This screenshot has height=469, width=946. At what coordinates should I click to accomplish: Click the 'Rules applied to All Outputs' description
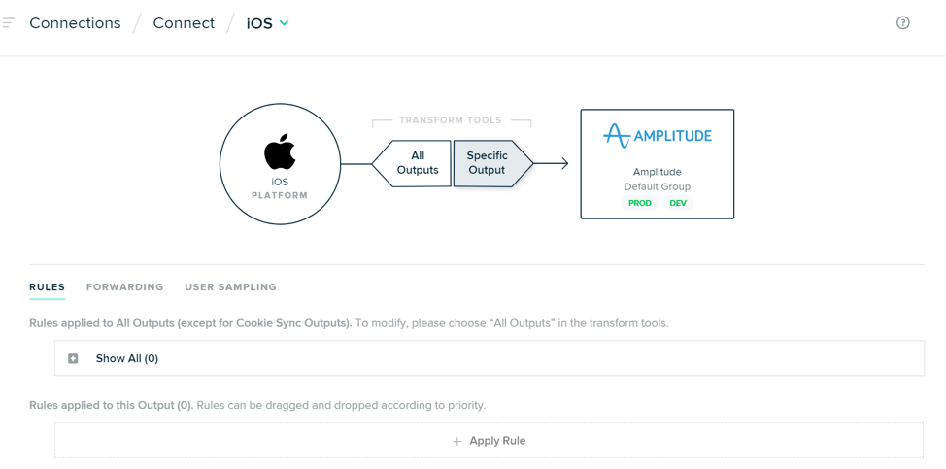(349, 323)
